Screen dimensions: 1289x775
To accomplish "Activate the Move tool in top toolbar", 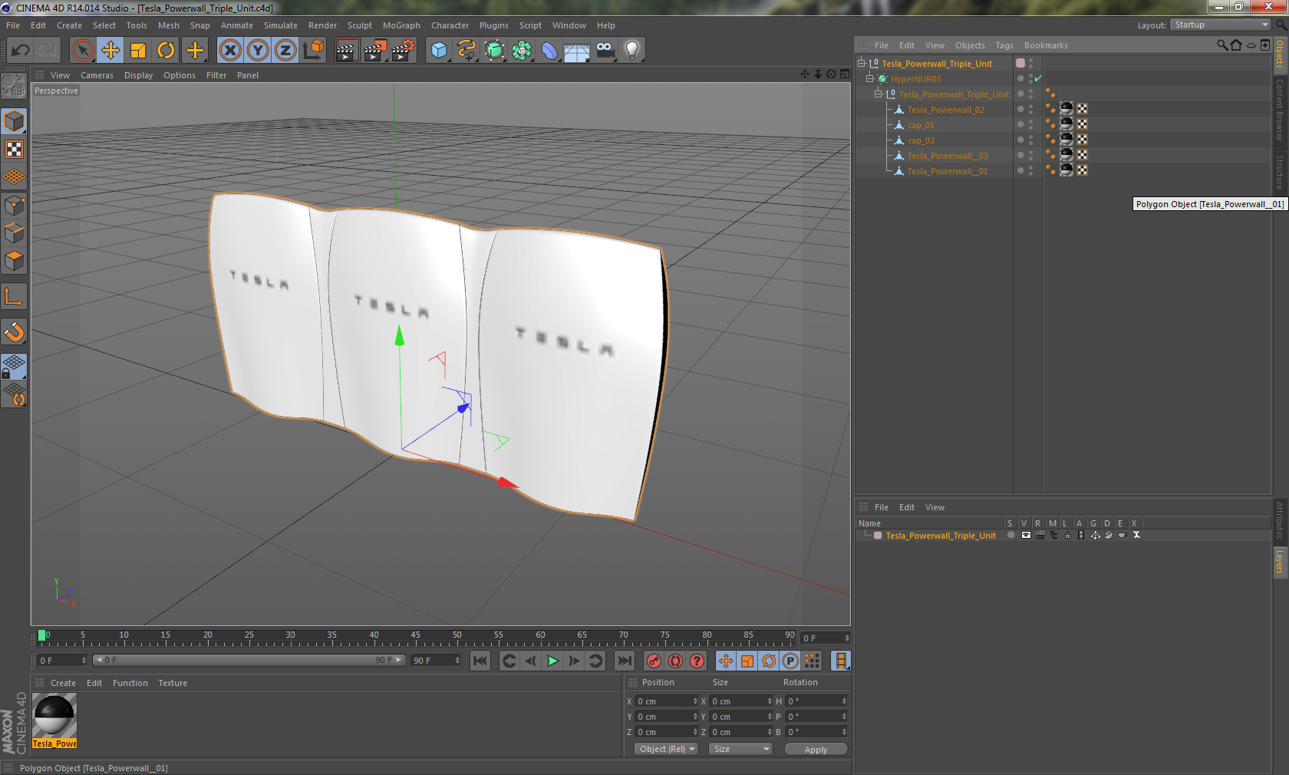I will (x=110, y=51).
